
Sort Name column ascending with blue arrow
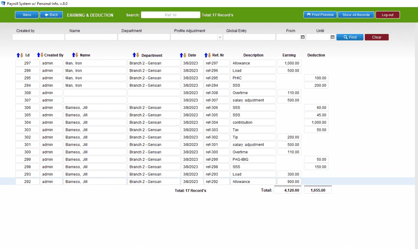coord(73,55)
